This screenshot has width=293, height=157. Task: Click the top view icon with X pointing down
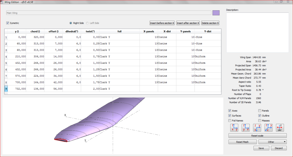(x=257, y=128)
